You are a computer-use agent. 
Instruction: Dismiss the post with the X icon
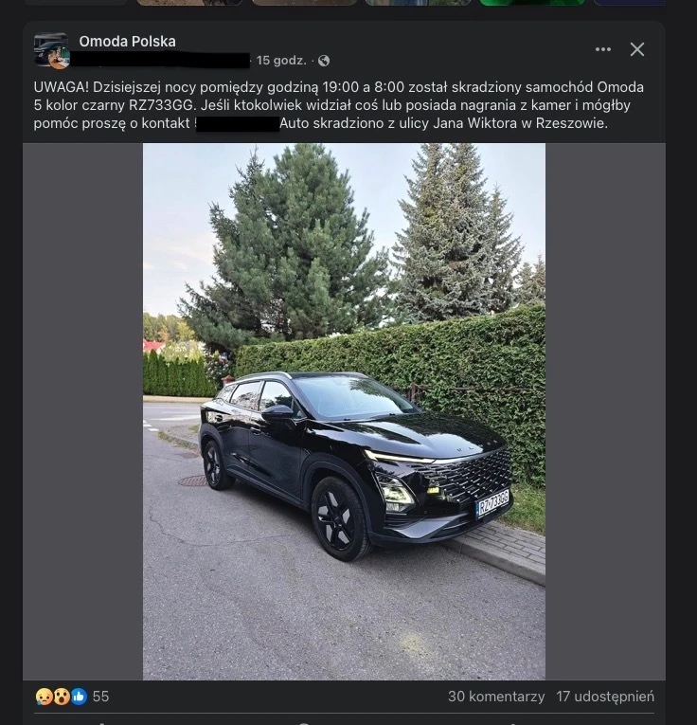tap(637, 49)
